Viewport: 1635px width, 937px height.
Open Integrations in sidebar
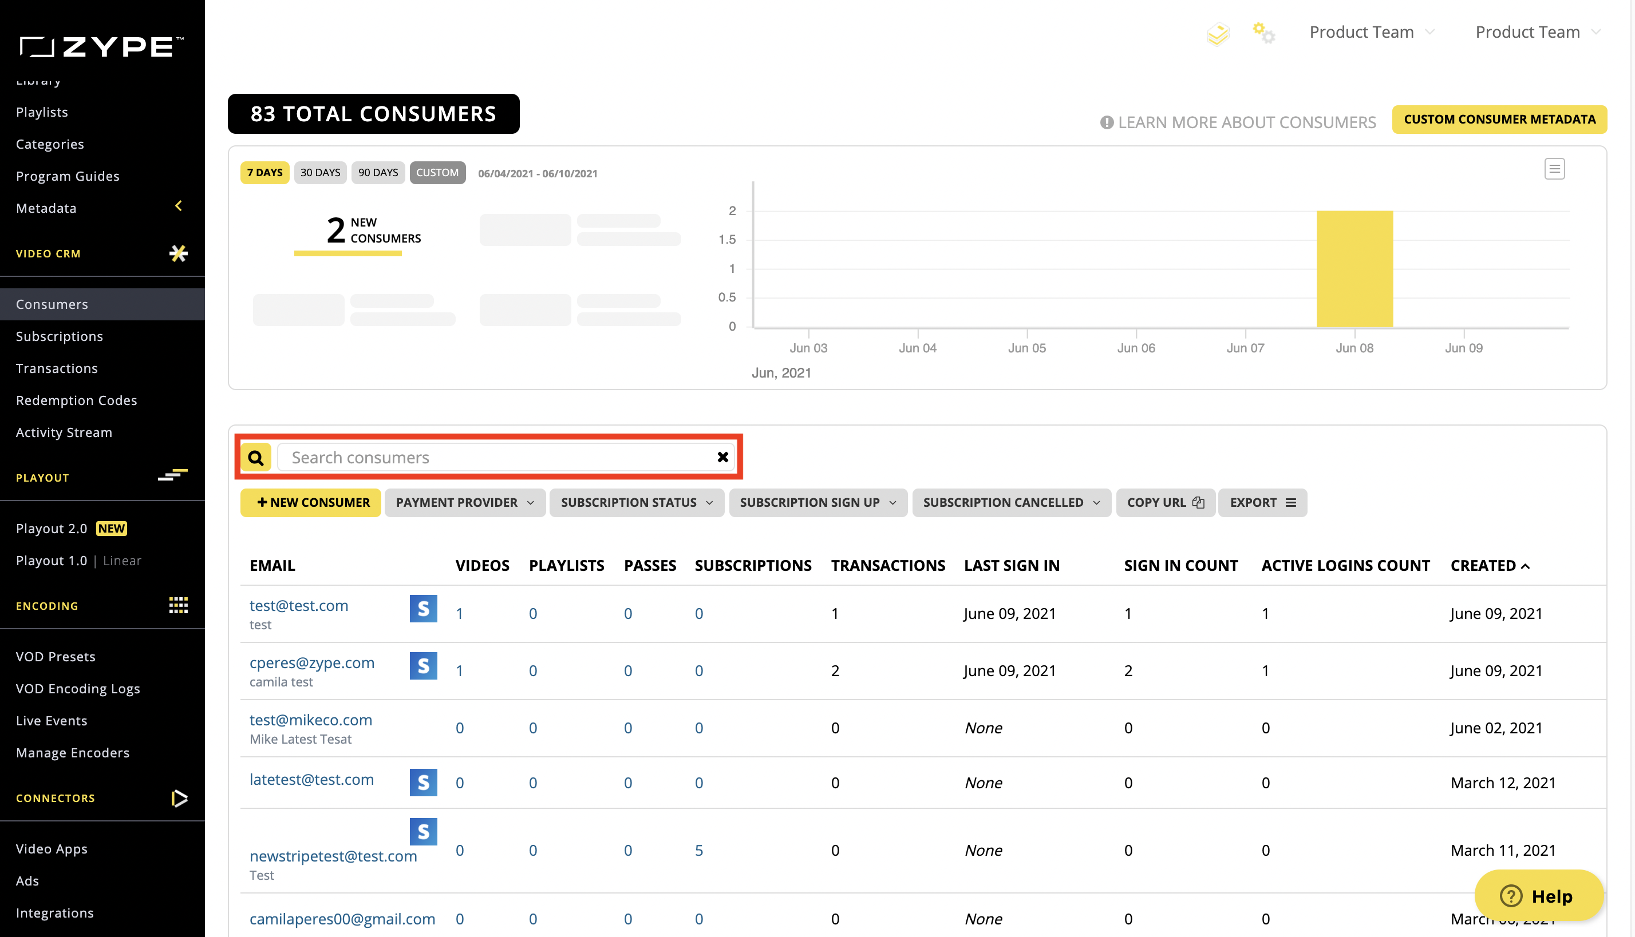pos(55,912)
